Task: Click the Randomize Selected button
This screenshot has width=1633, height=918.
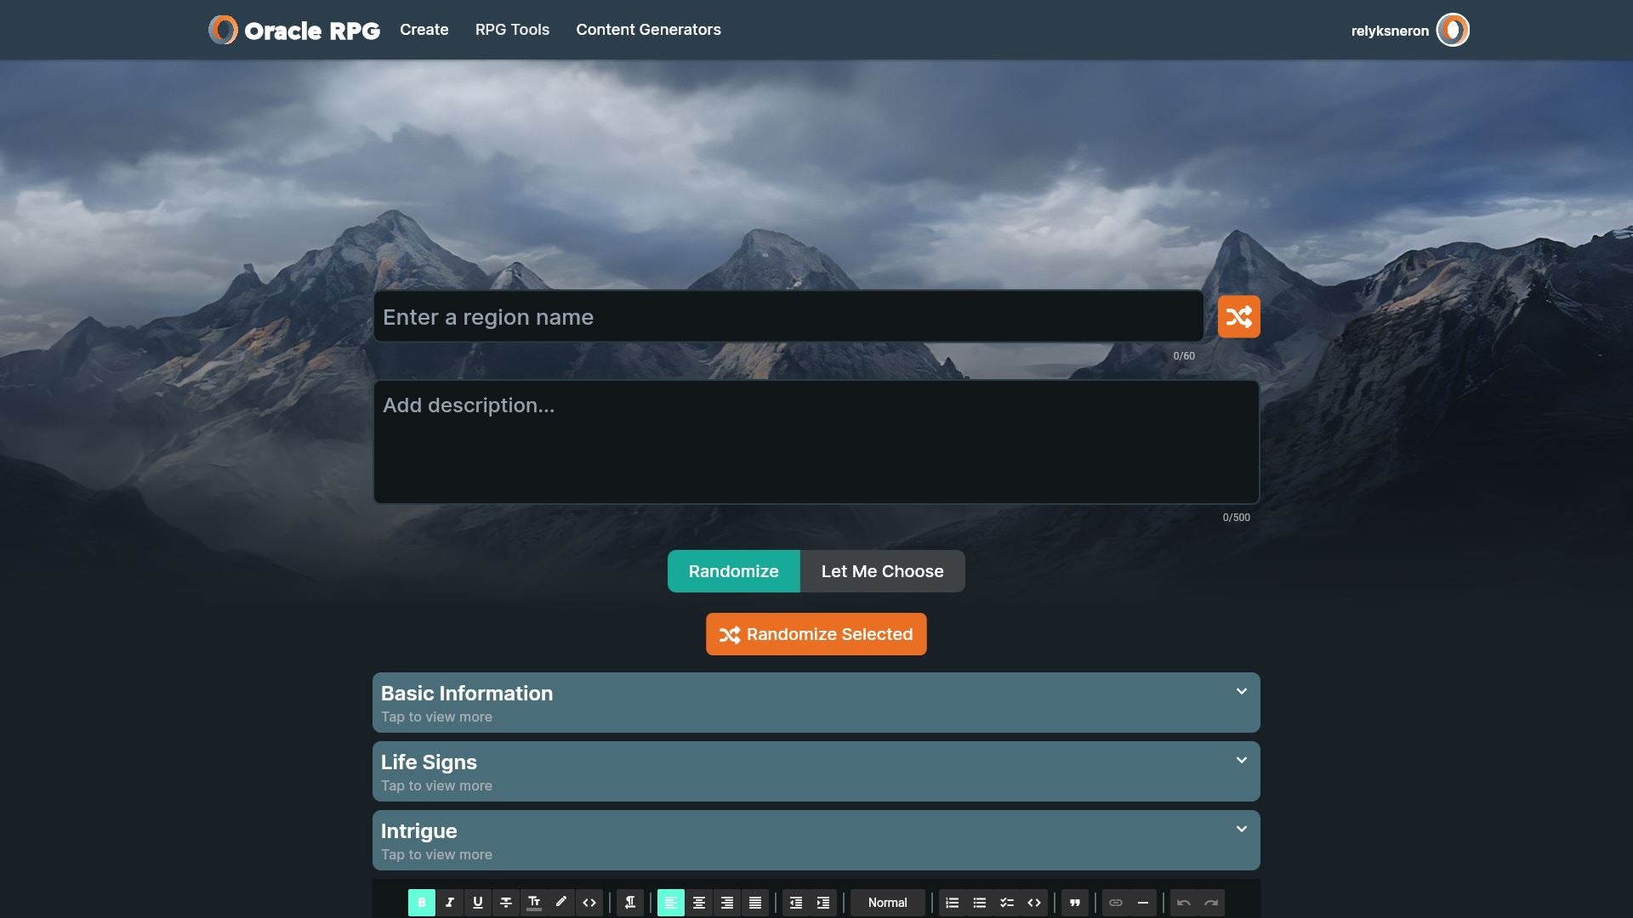Action: point(816,634)
